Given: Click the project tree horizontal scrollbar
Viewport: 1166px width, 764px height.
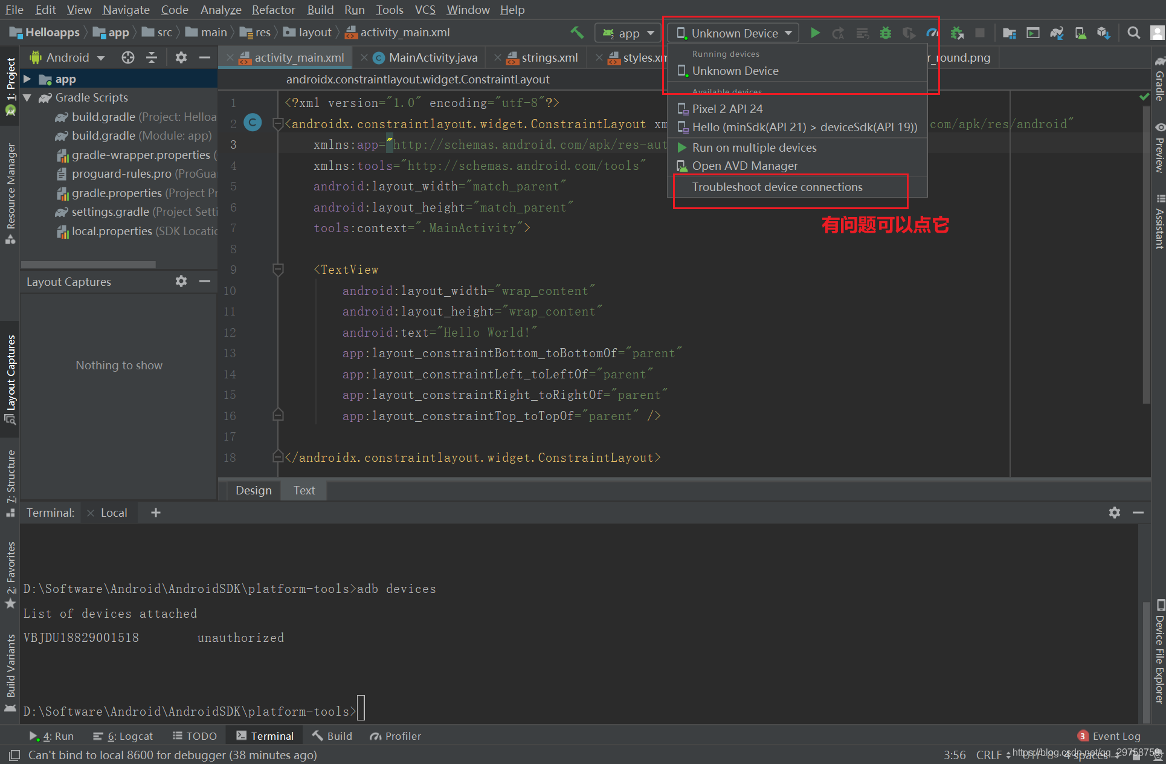Looking at the screenshot, I should point(88,264).
